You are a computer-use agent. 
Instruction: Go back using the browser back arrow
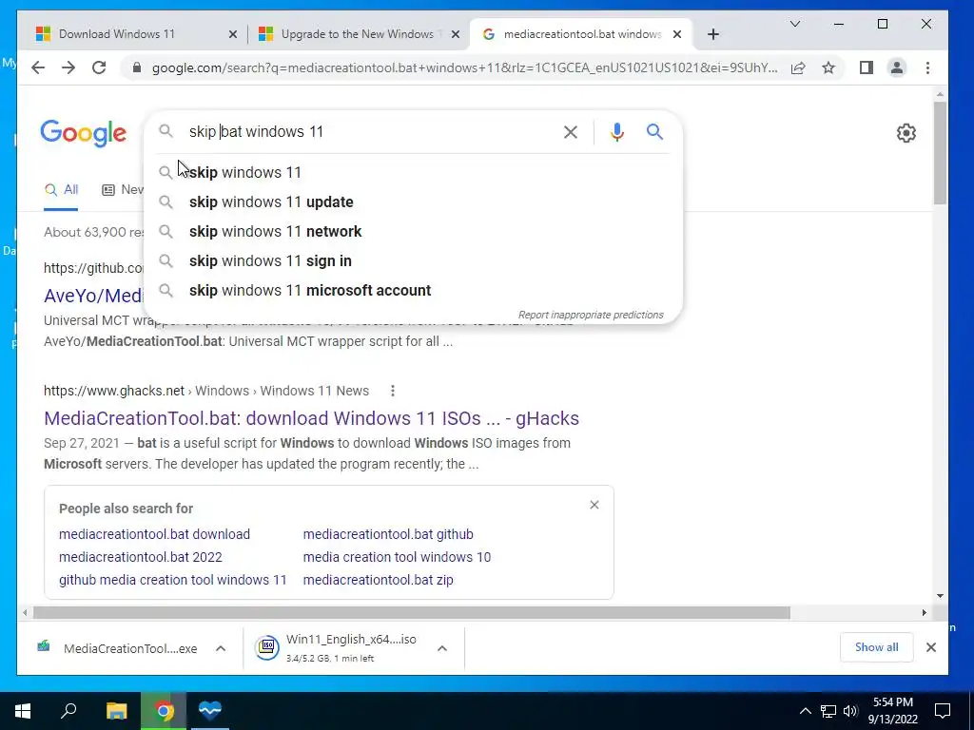[x=38, y=67]
